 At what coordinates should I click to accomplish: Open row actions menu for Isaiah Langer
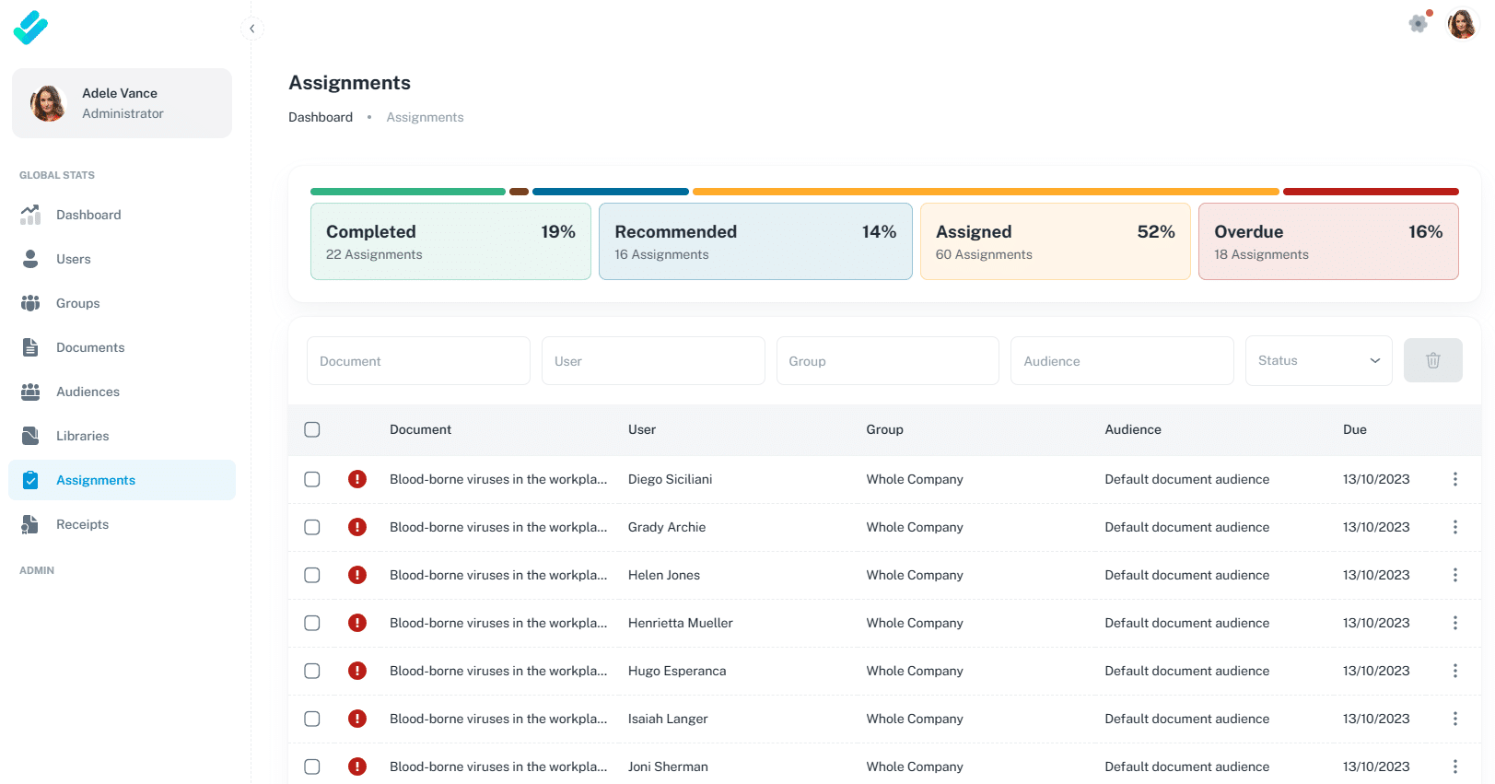tap(1455, 719)
